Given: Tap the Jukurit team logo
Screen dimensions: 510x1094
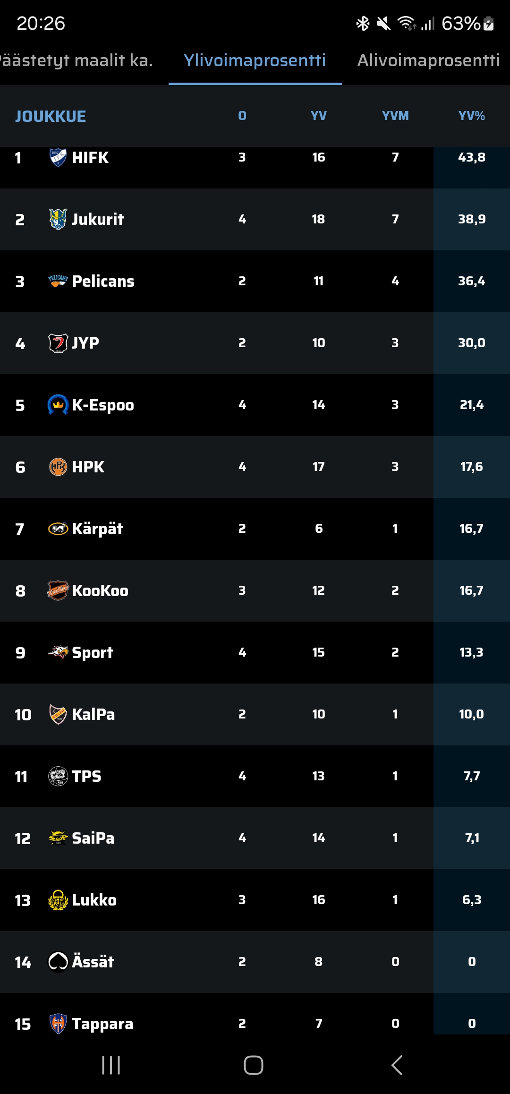Looking at the screenshot, I should (58, 219).
